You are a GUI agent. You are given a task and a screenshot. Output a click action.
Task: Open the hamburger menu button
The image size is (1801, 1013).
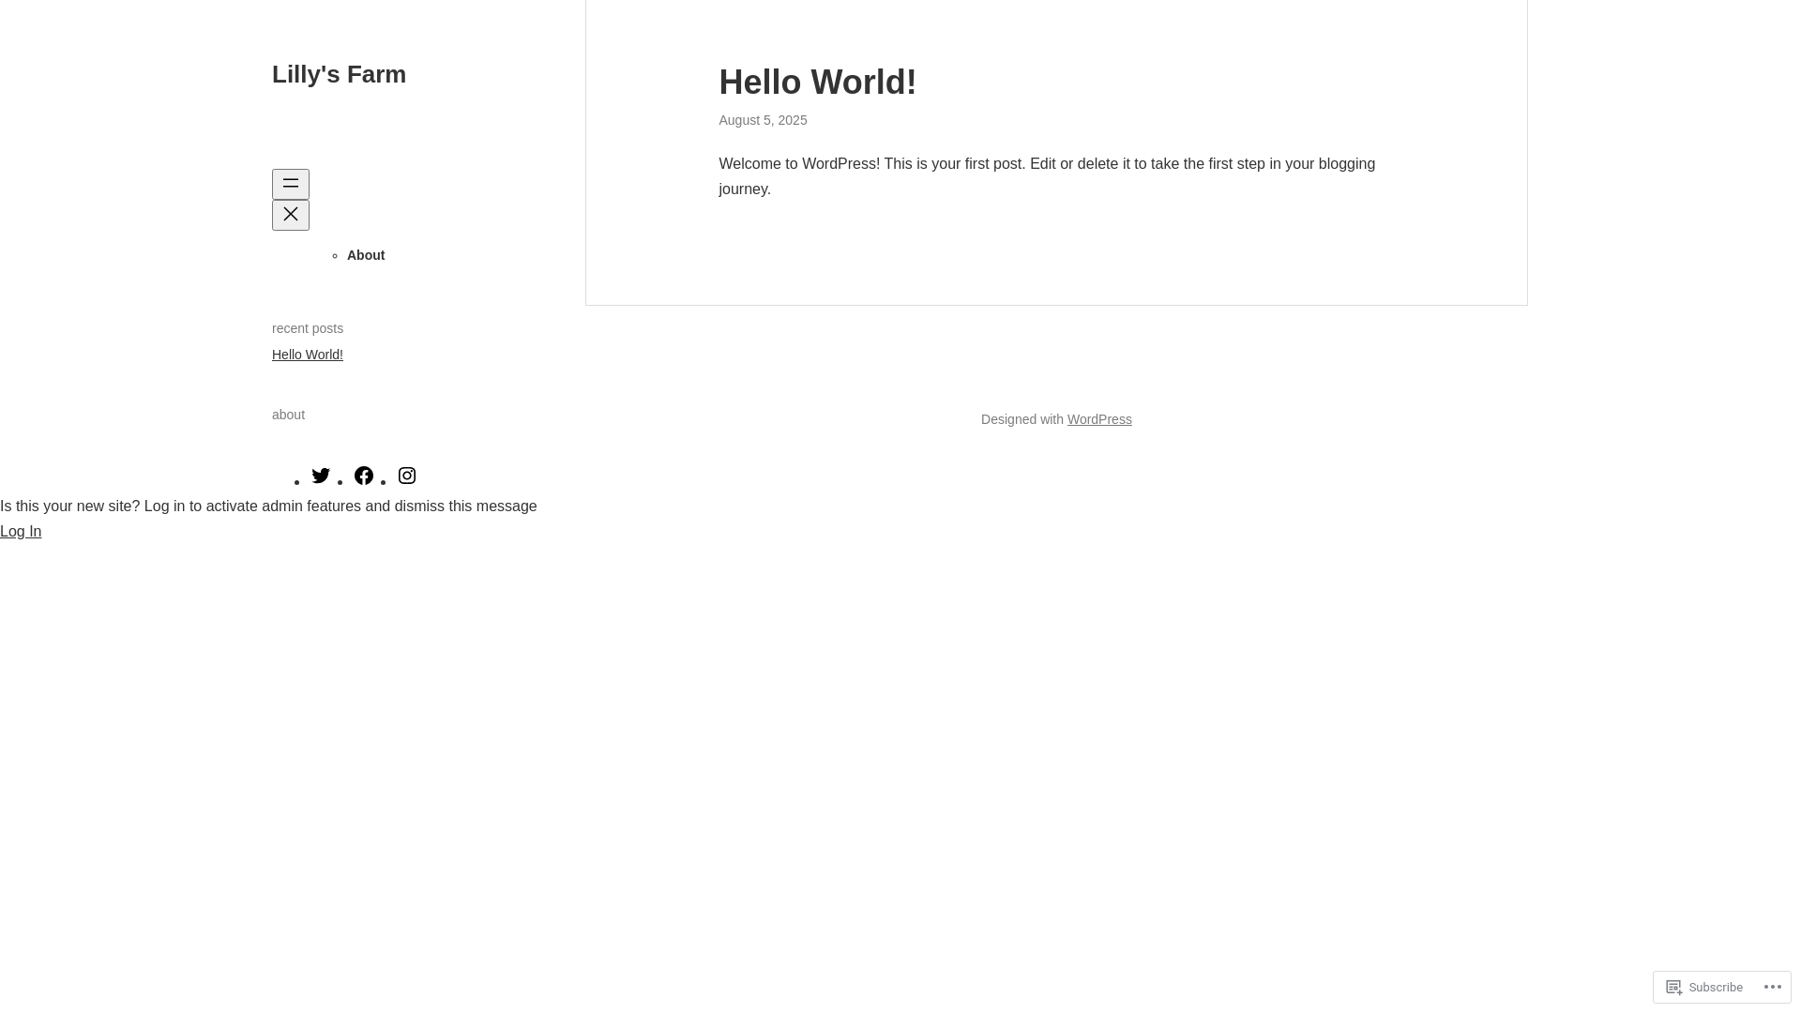[x=291, y=184]
